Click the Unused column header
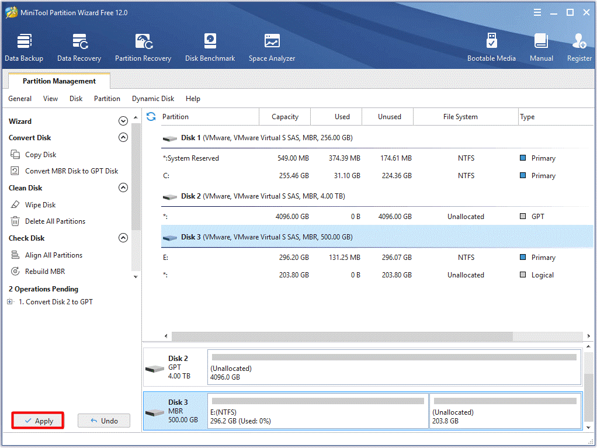Screen dimensions: 597x448 coord(388,117)
